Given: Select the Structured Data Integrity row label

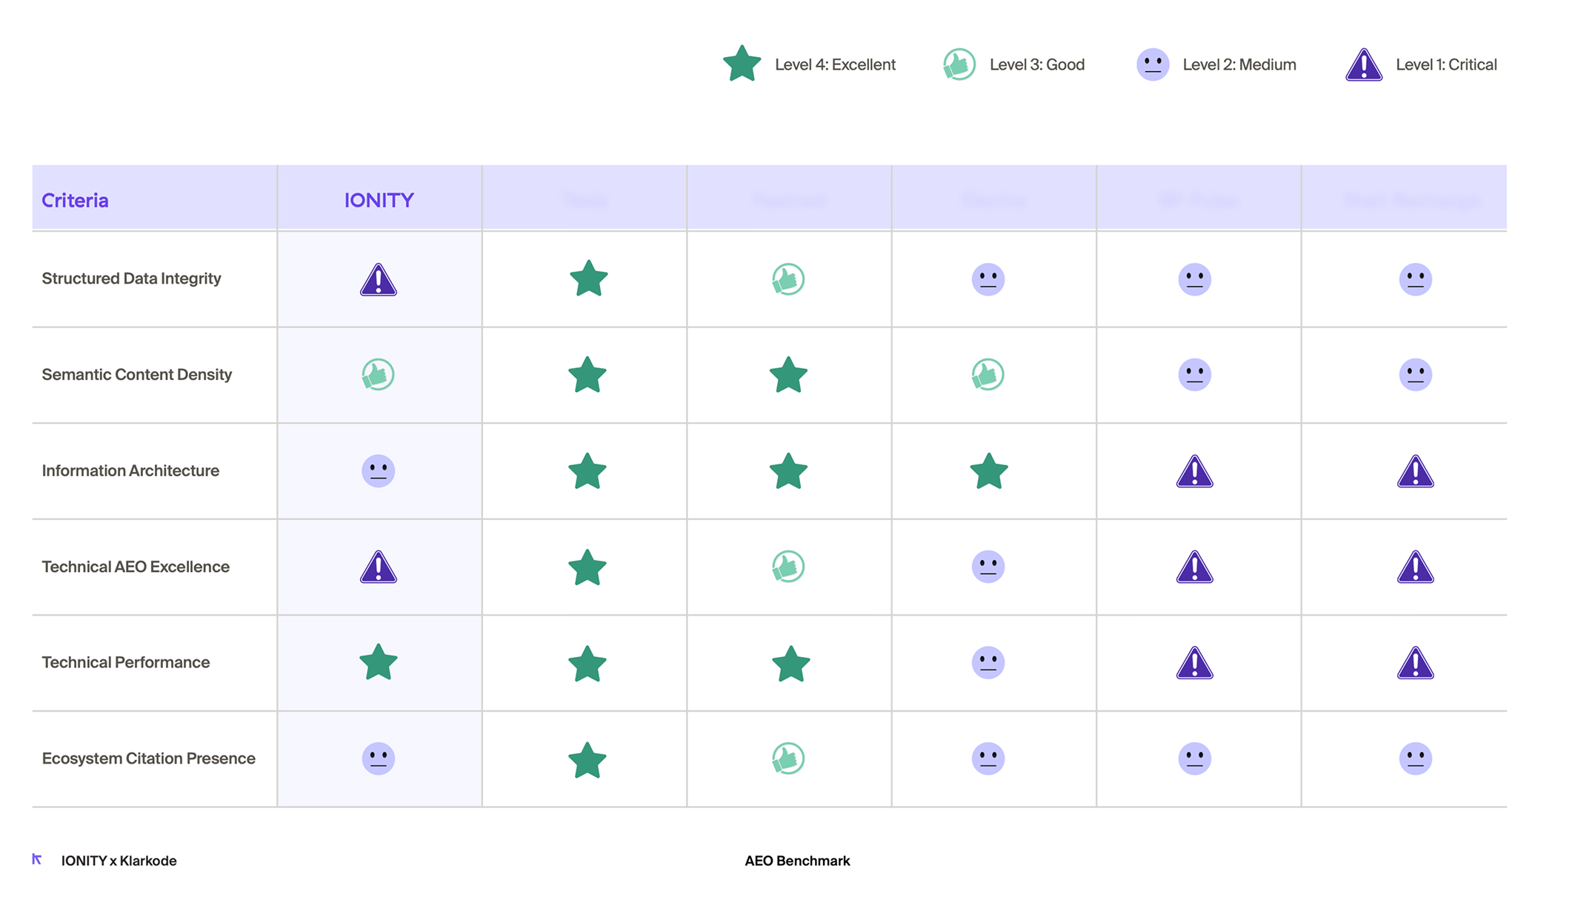Looking at the screenshot, I should pyautogui.click(x=131, y=279).
